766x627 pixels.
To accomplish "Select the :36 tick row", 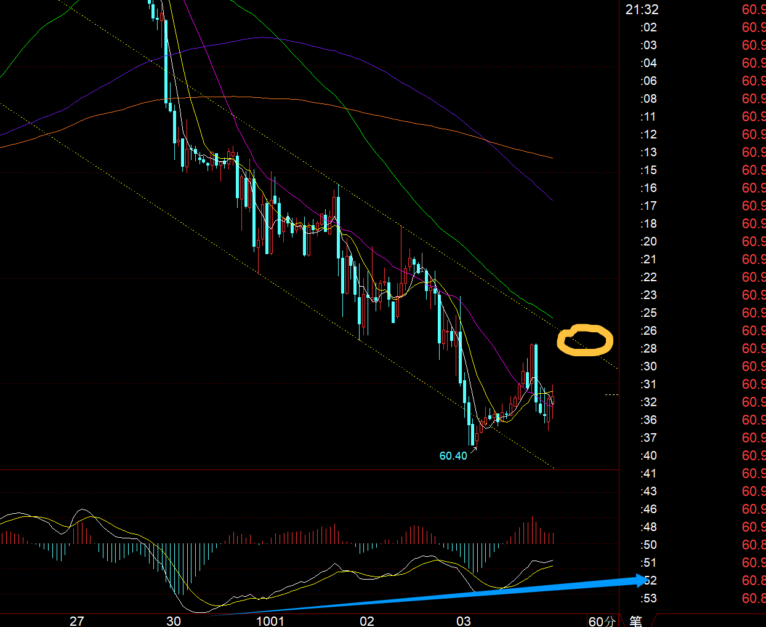I will (x=693, y=420).
